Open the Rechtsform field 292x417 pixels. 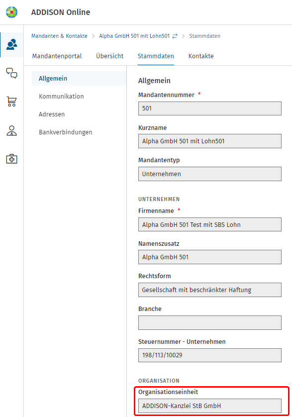click(210, 290)
